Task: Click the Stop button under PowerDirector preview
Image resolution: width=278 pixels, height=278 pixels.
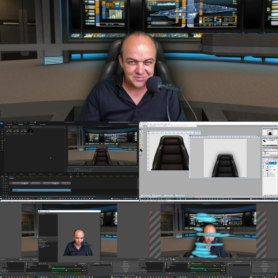Action: pos(70,171)
